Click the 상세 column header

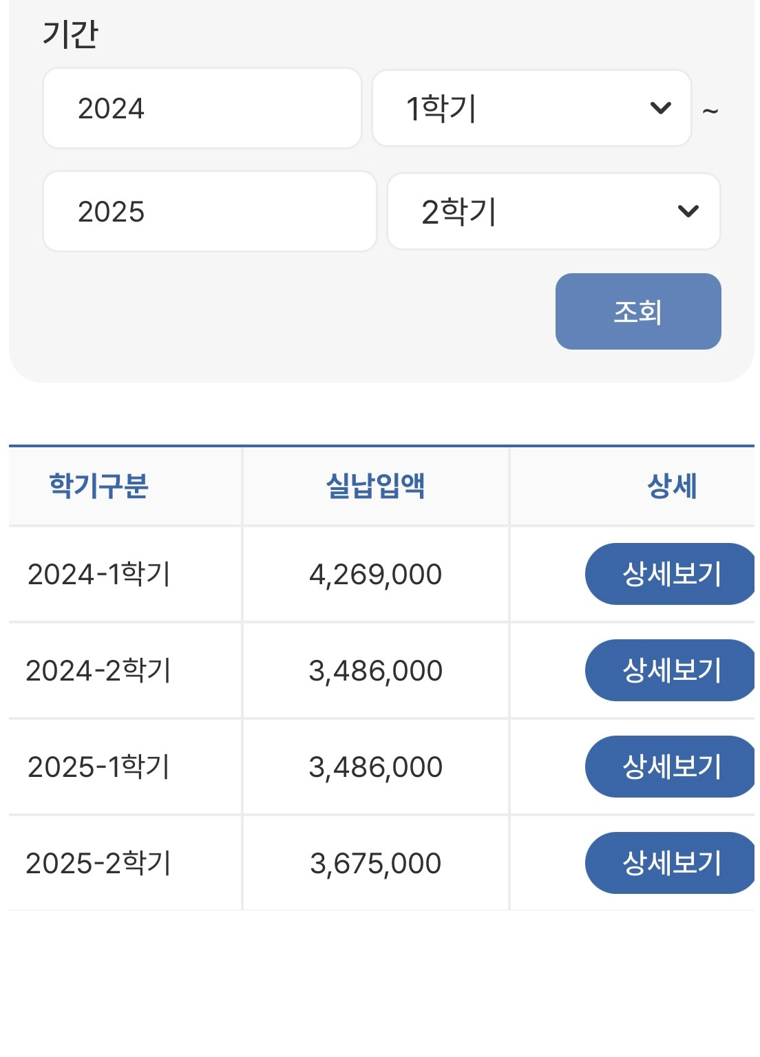(672, 486)
